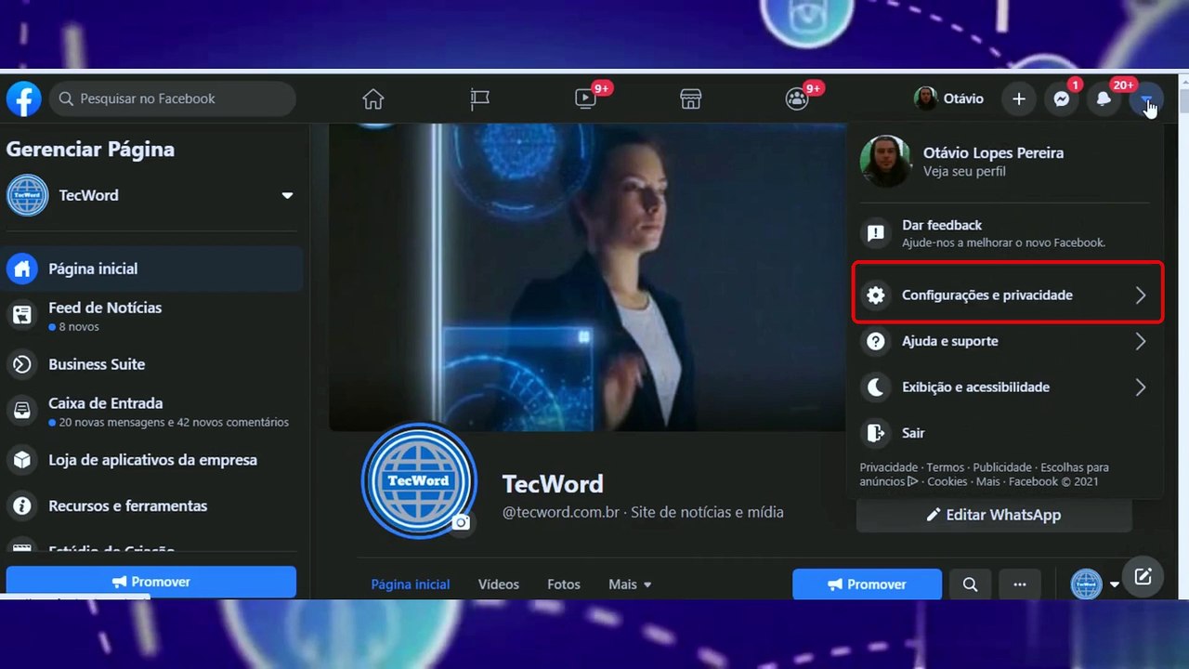Open Loja de aplicativos da empresa
The image size is (1189, 669).
click(x=152, y=460)
